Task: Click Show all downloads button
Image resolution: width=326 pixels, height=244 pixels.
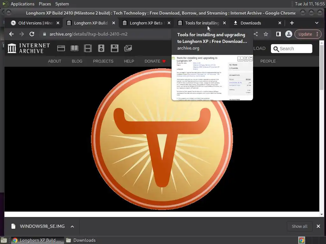Action: click(299, 226)
